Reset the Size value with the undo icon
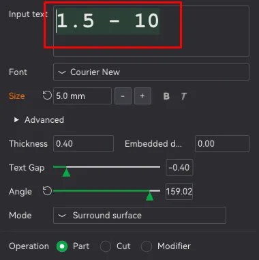The width and height of the screenshot is (259, 260). tap(47, 96)
